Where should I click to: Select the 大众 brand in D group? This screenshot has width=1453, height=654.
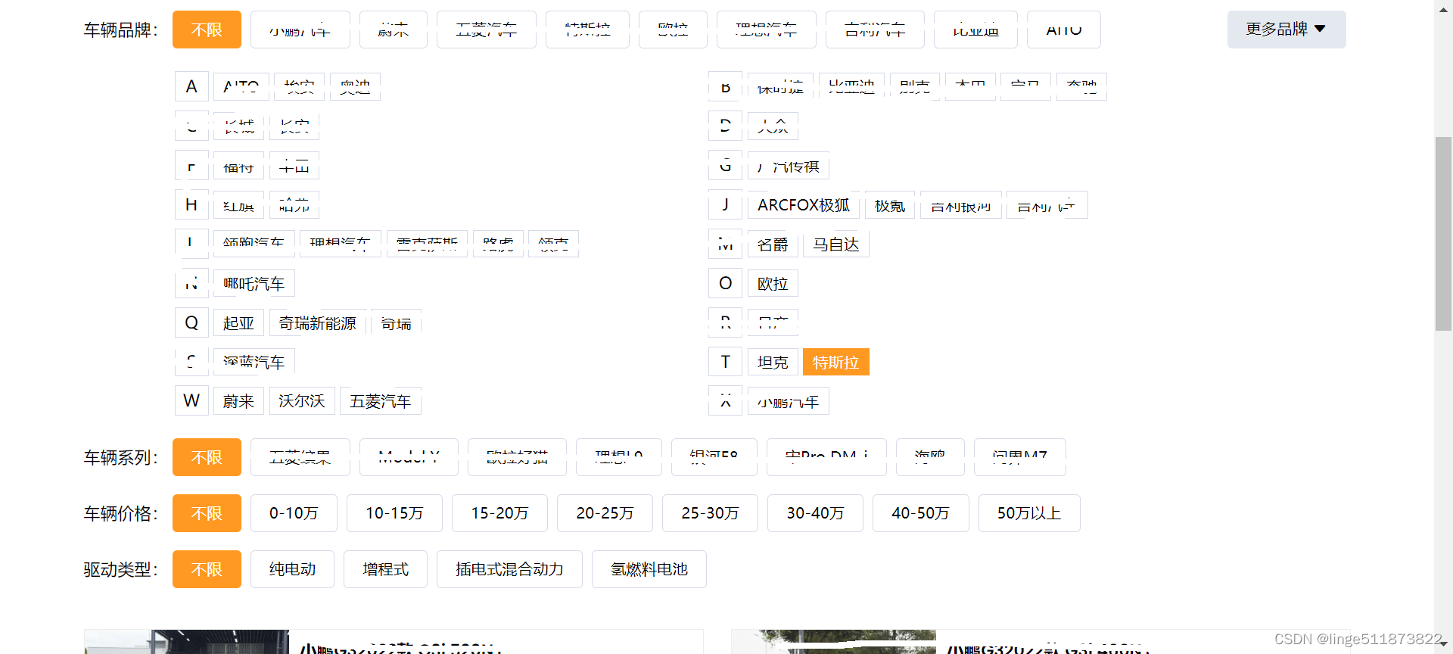coord(773,126)
